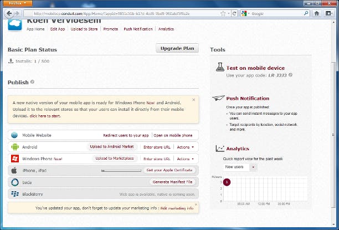Viewport: 339px width, 230px height.
Task: Click the Installs: 1 / 500 text
Action: [x=32, y=61]
